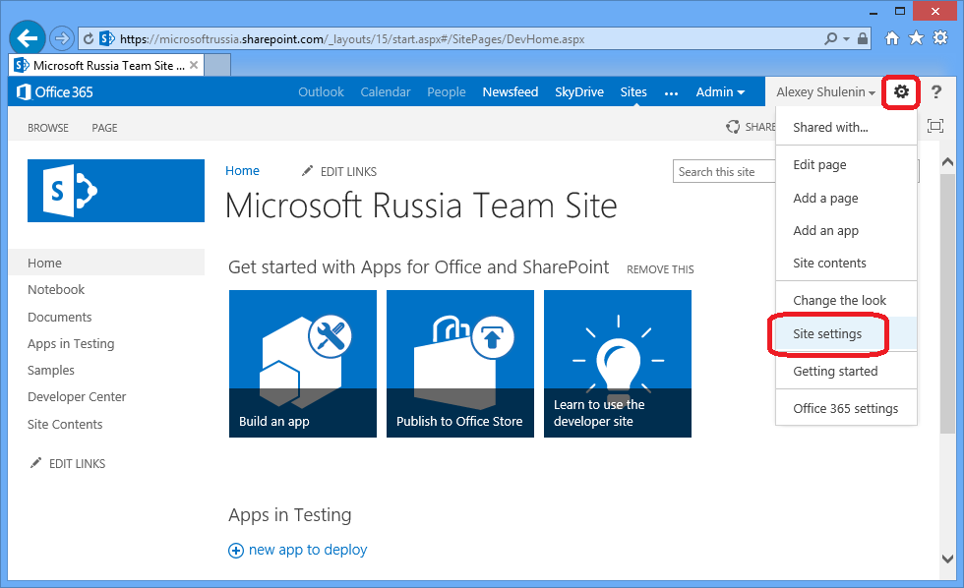Open the Admin dropdown menu
Screen dimensions: 964x588
point(720,91)
